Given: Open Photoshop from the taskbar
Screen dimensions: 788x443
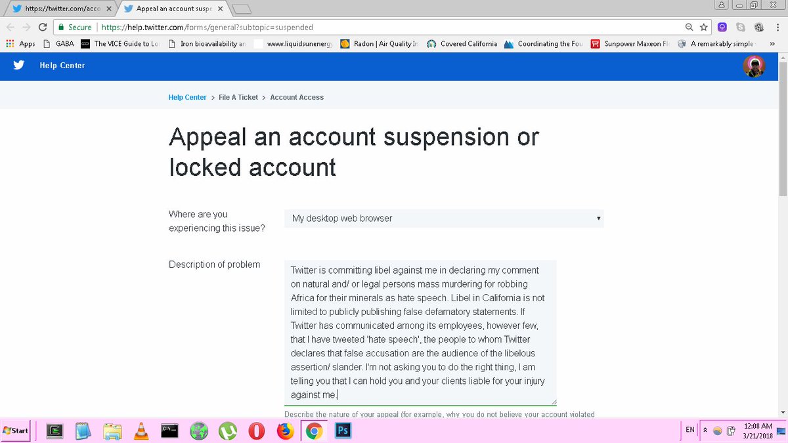Looking at the screenshot, I should click(x=343, y=431).
